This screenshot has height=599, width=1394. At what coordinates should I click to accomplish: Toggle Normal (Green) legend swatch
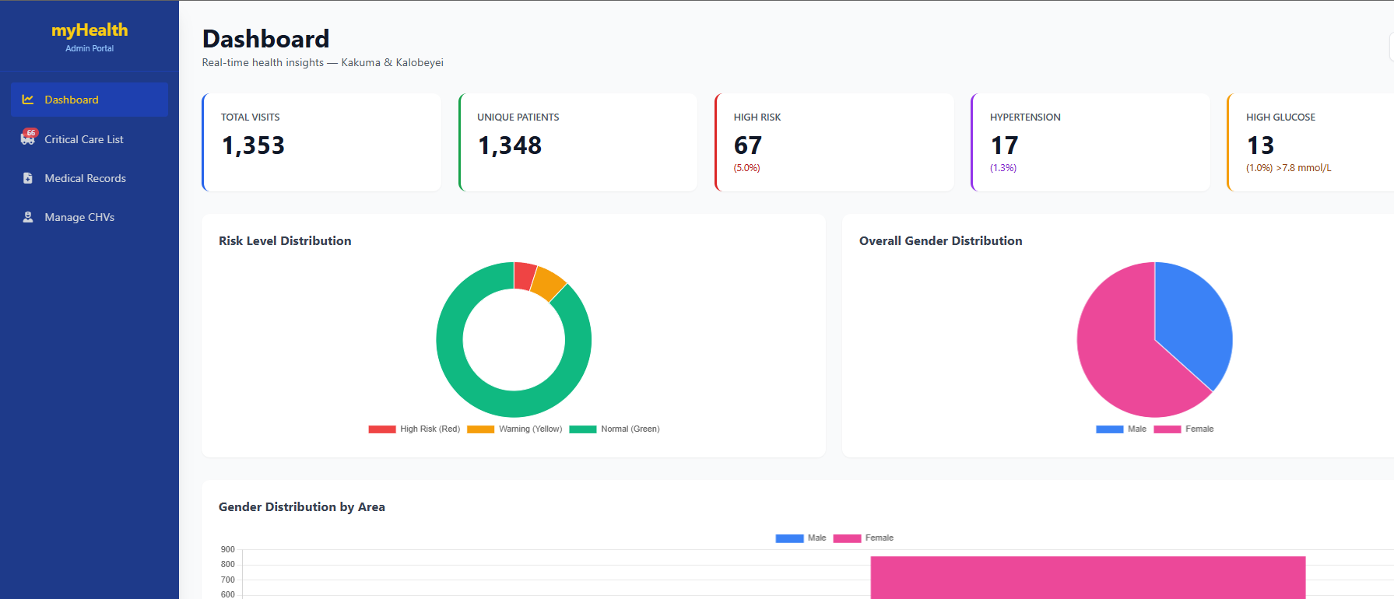pos(583,429)
